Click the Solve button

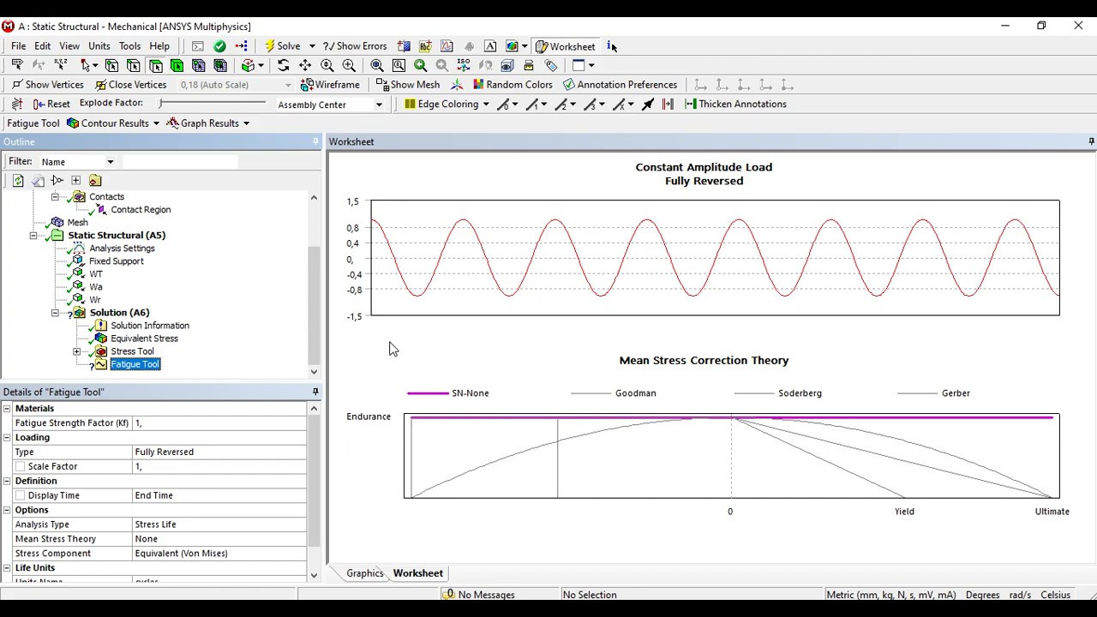(x=283, y=46)
